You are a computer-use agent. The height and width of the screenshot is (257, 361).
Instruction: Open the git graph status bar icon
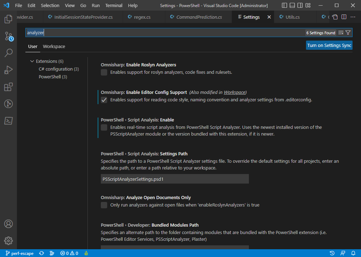tap(52, 253)
